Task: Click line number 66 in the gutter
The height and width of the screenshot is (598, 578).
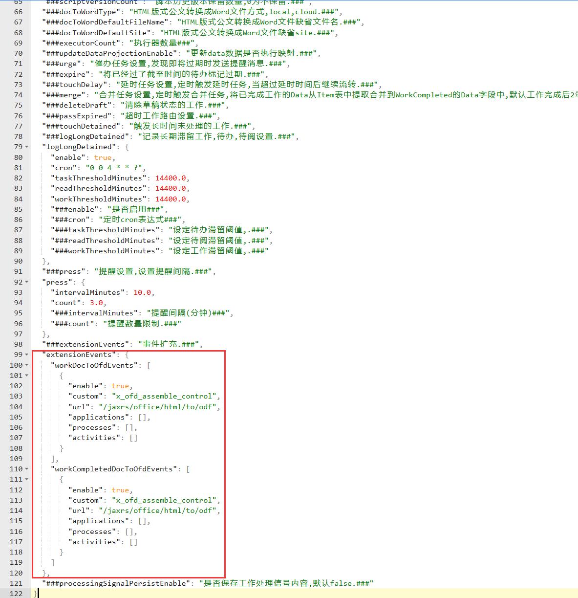Action: (18, 12)
